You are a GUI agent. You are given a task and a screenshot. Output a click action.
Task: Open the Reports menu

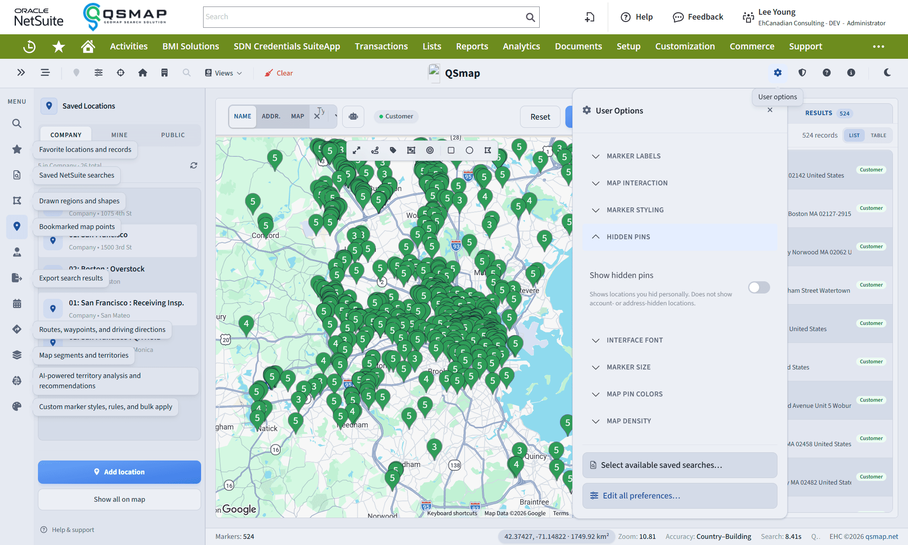coord(472,47)
